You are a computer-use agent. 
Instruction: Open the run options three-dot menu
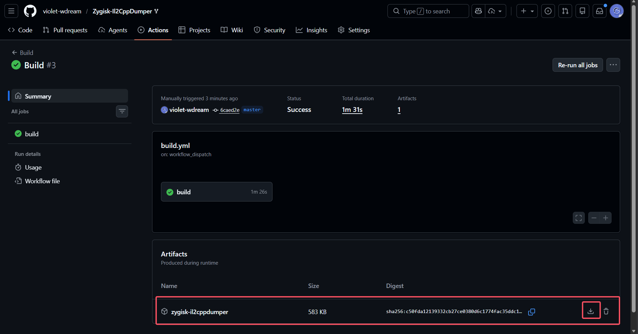click(613, 65)
